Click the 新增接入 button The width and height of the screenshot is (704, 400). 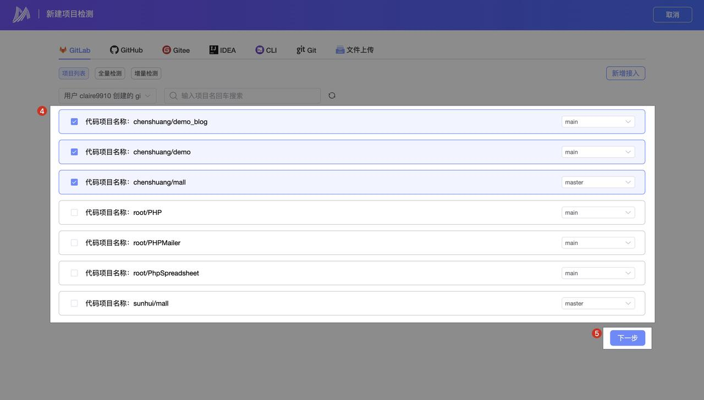tap(625, 73)
